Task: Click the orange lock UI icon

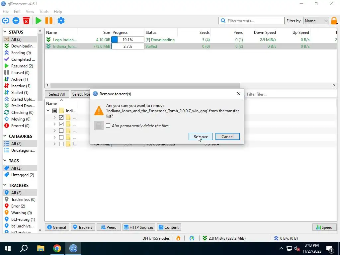Action: coord(334,21)
